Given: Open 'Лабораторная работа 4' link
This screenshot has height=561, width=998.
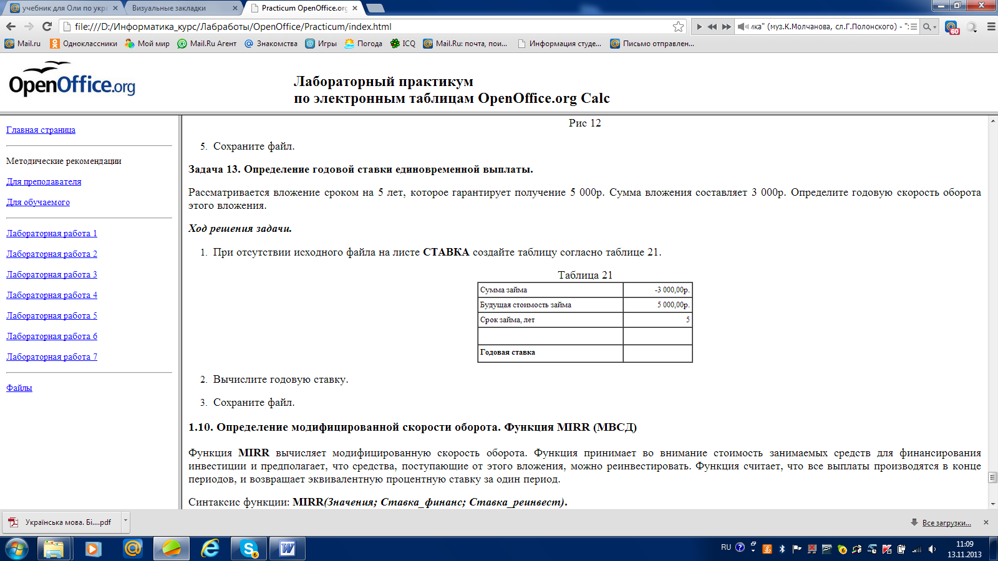Looking at the screenshot, I should 52,295.
